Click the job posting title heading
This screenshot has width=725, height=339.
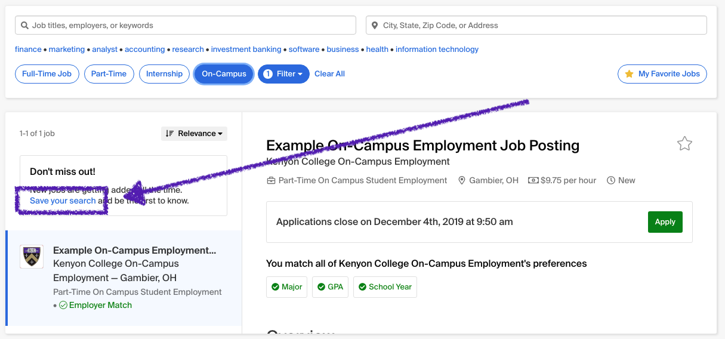[422, 146]
